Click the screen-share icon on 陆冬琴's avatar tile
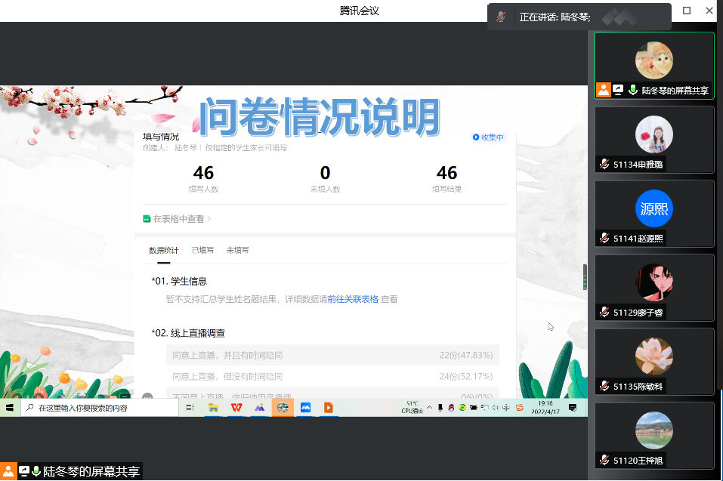This screenshot has width=723, height=481. pos(618,90)
